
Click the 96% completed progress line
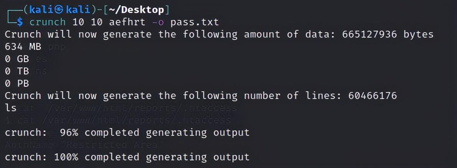(x=127, y=133)
